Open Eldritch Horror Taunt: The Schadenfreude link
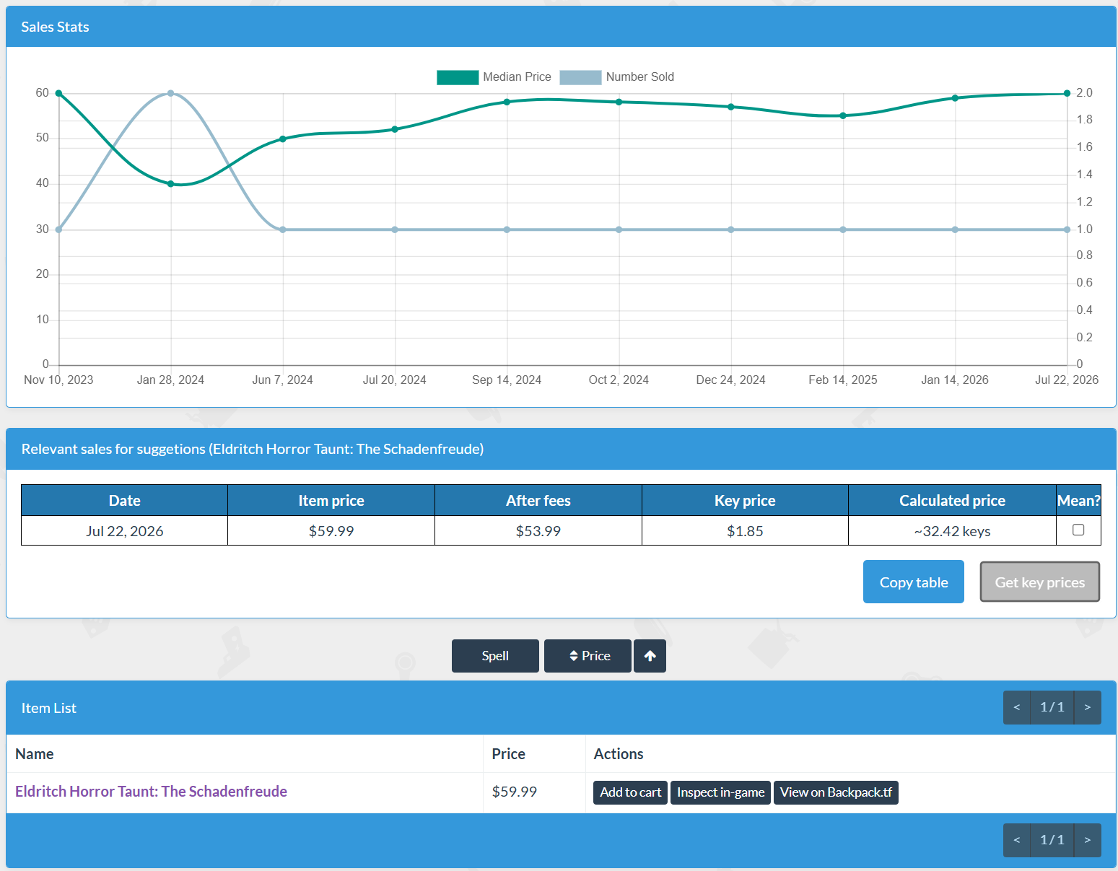 click(151, 792)
